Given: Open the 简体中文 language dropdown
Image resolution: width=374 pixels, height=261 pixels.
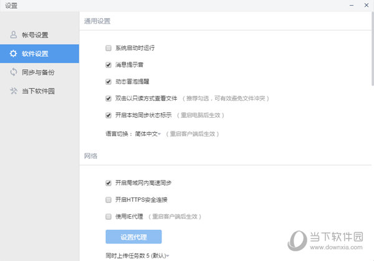Looking at the screenshot, I should pyautogui.click(x=148, y=134).
